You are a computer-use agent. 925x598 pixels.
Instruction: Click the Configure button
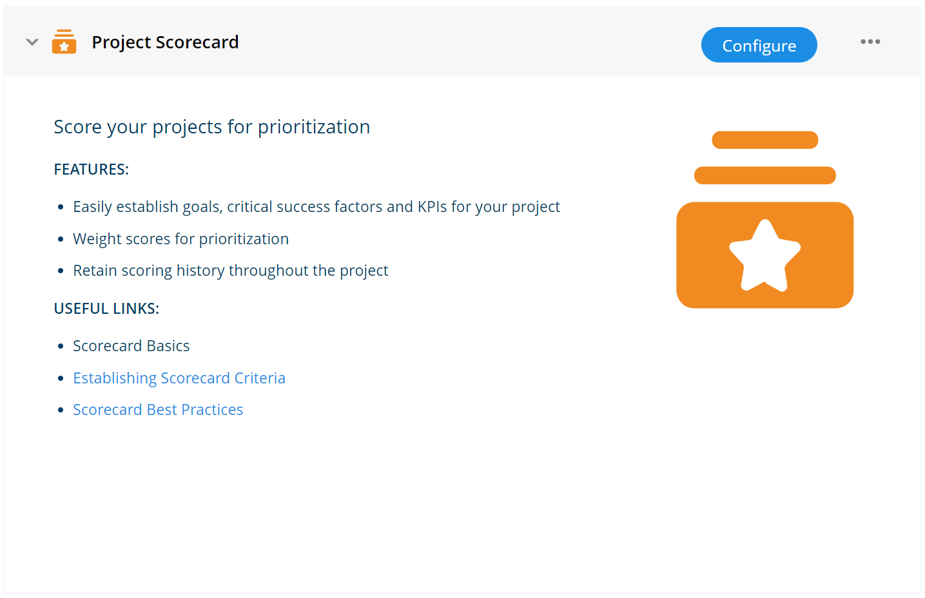click(x=759, y=45)
